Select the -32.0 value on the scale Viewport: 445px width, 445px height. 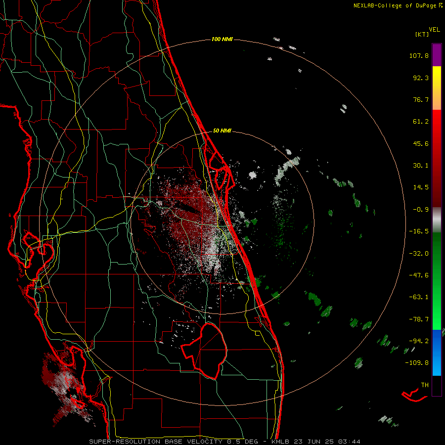(x=419, y=254)
